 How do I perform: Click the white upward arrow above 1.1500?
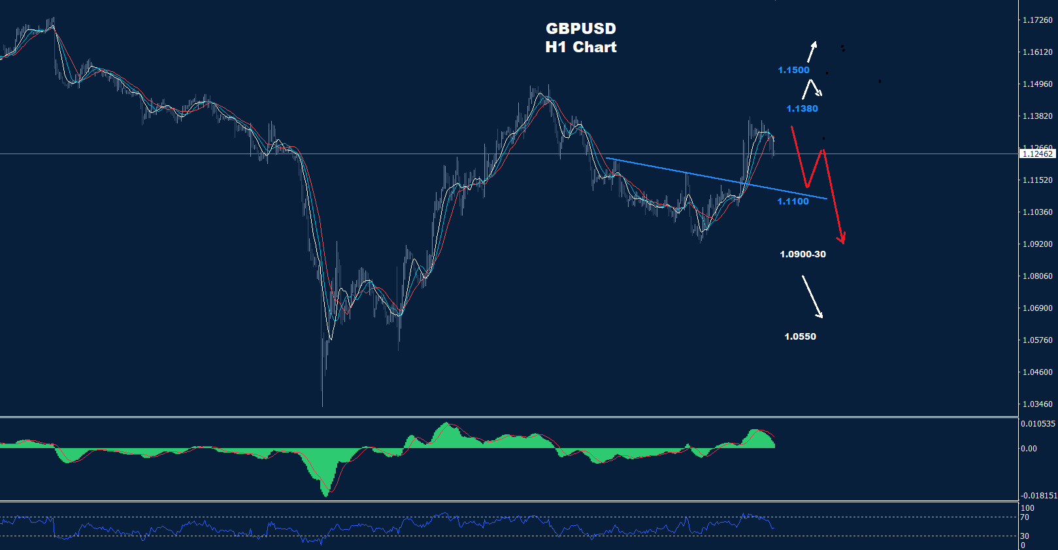click(x=812, y=52)
